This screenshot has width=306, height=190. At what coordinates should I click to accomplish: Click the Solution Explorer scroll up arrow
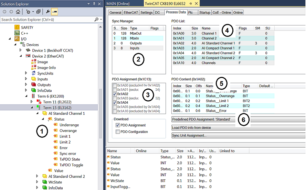point(100,27)
